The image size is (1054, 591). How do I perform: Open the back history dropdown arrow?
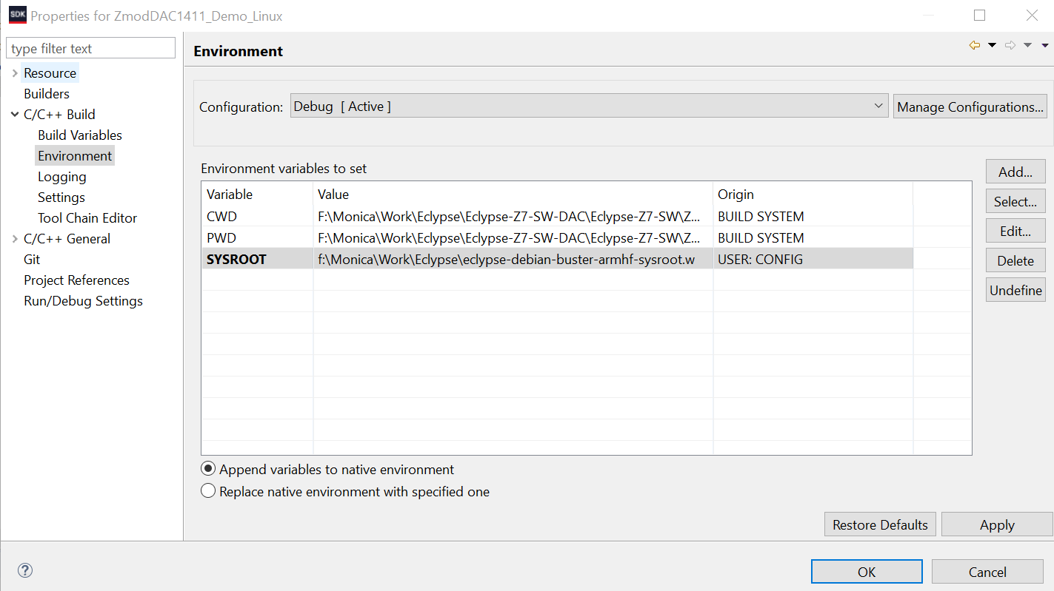pos(992,46)
